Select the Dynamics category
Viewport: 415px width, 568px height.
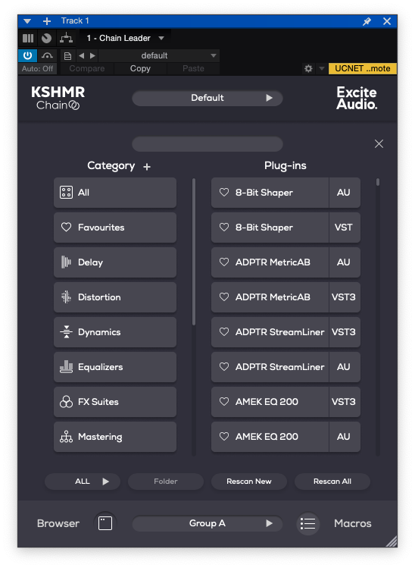[115, 332]
